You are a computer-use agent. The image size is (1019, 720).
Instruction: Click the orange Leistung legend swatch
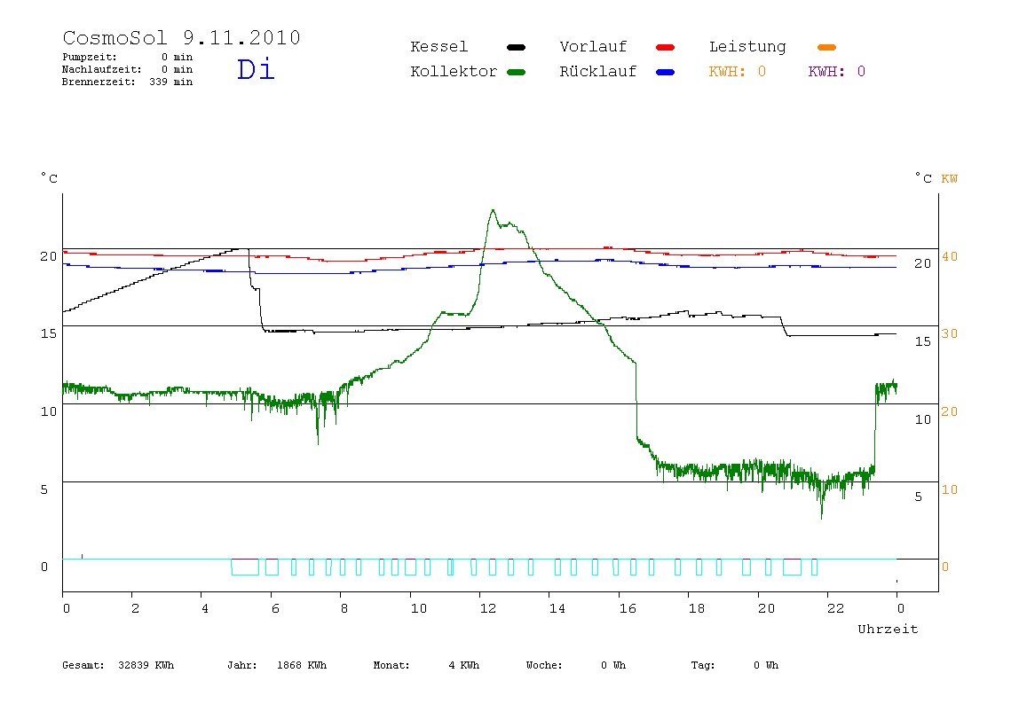826,47
